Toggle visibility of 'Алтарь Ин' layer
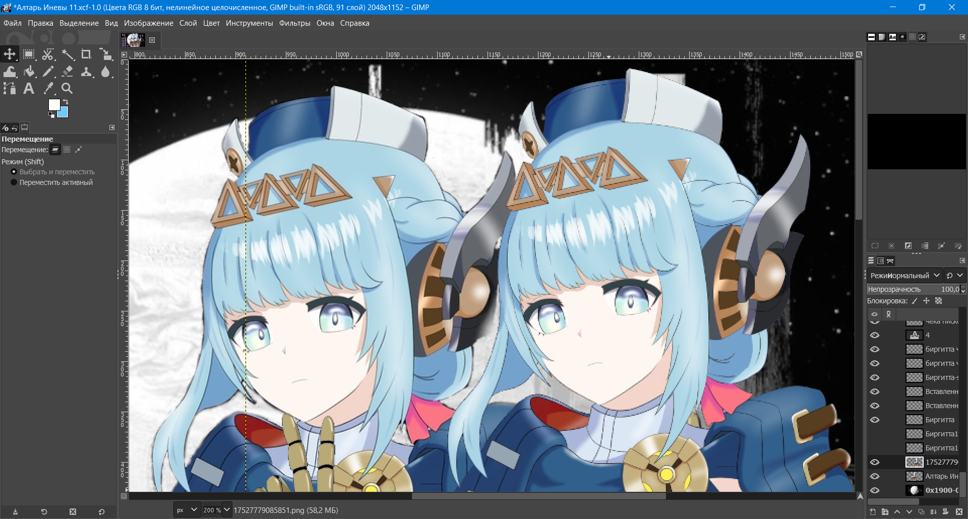 point(875,476)
